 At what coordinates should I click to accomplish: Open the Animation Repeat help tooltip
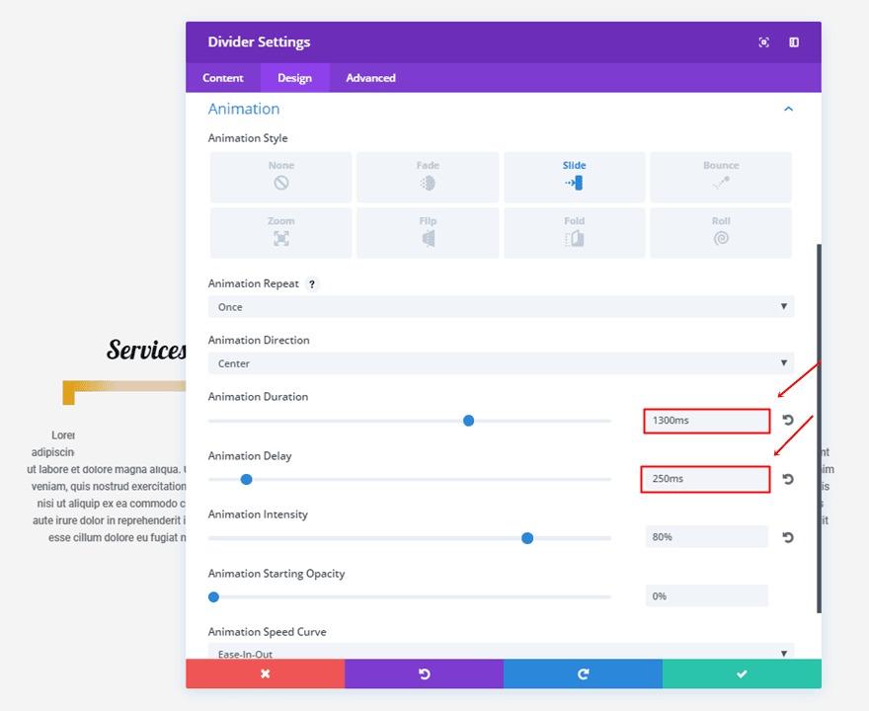[312, 283]
